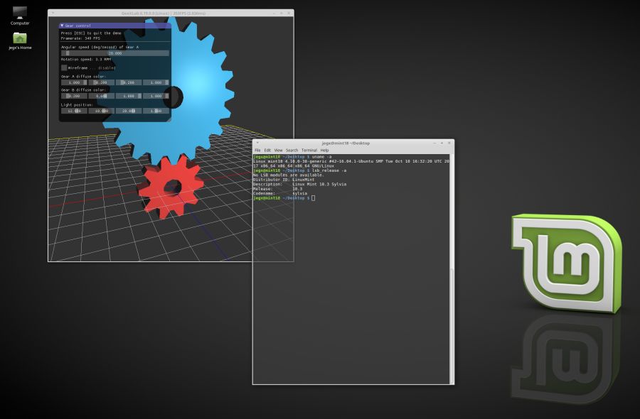The height and width of the screenshot is (419, 640).
Task: Open the GeeXLab window menu button
Action: [52, 13]
